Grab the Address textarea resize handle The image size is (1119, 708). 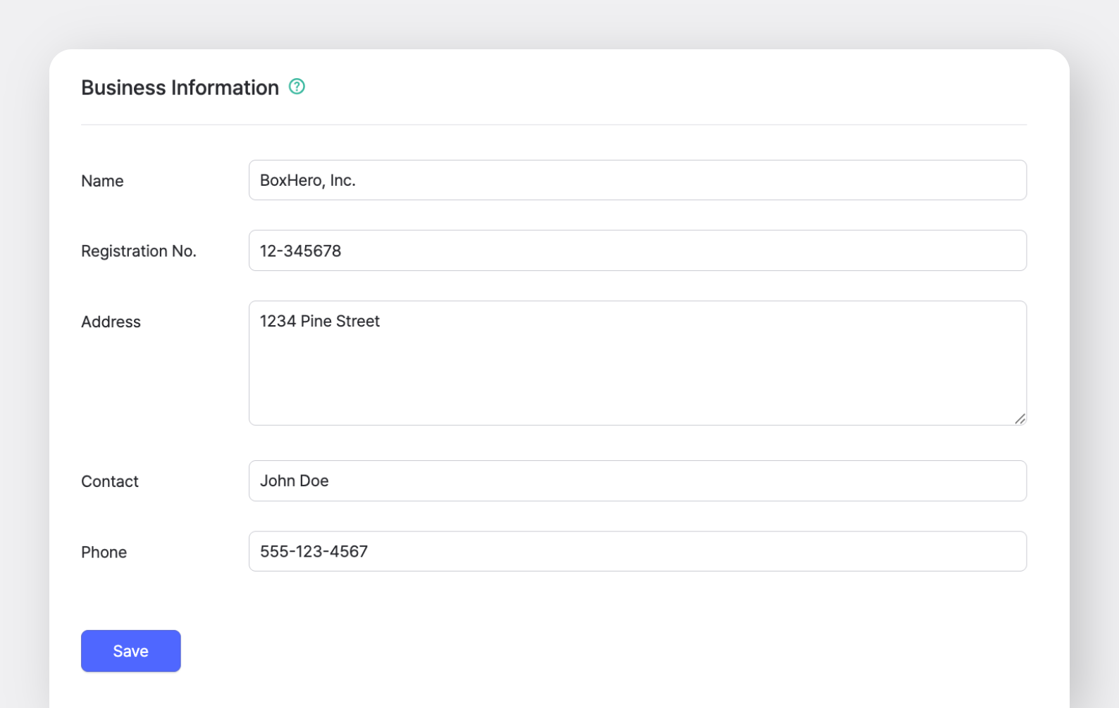[x=1020, y=419]
